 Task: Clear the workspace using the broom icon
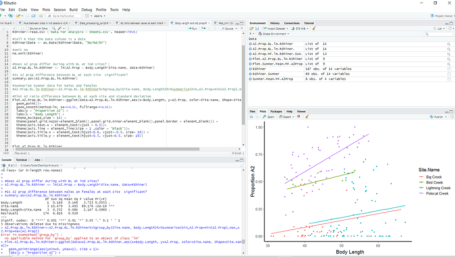point(313,28)
